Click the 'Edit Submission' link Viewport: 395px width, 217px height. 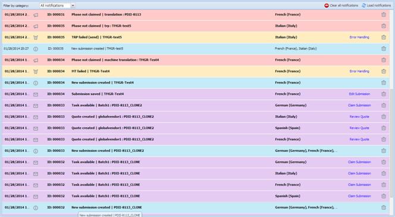(359, 94)
